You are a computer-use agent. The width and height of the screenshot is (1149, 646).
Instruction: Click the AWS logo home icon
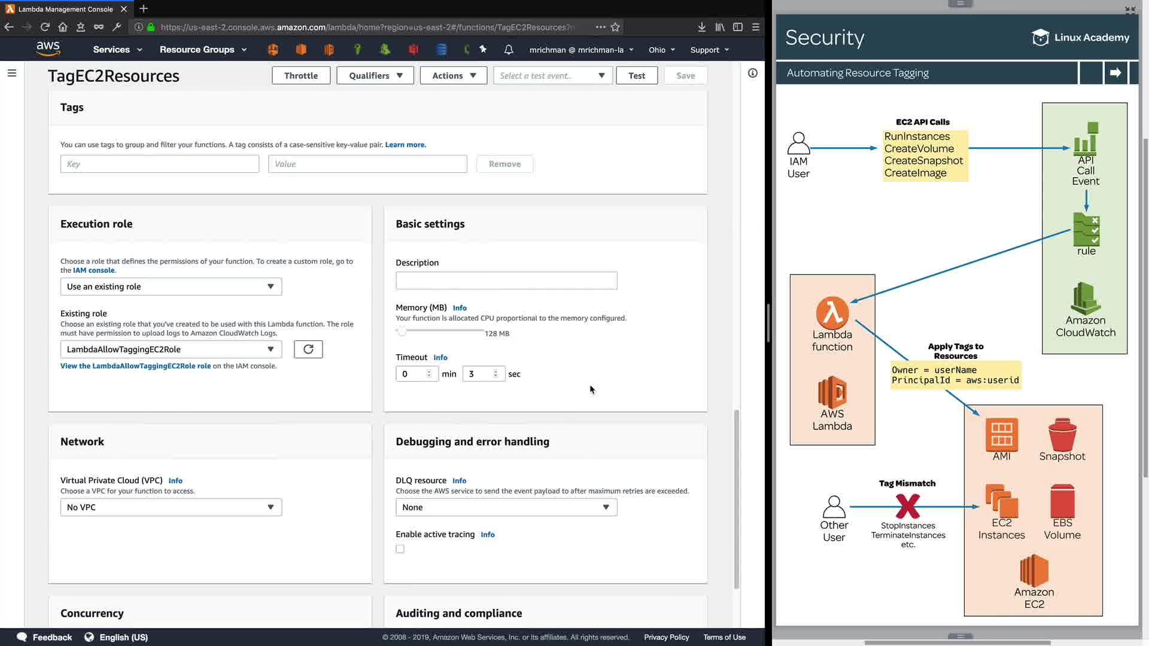[48, 49]
